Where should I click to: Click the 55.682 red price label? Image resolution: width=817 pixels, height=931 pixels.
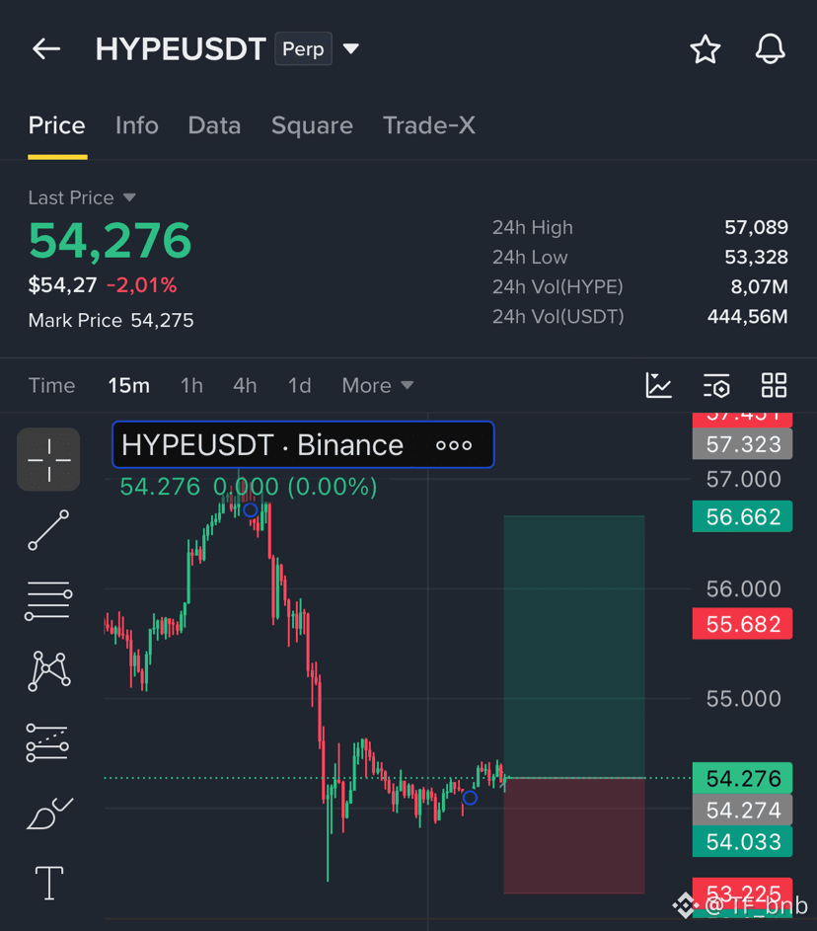tap(742, 624)
